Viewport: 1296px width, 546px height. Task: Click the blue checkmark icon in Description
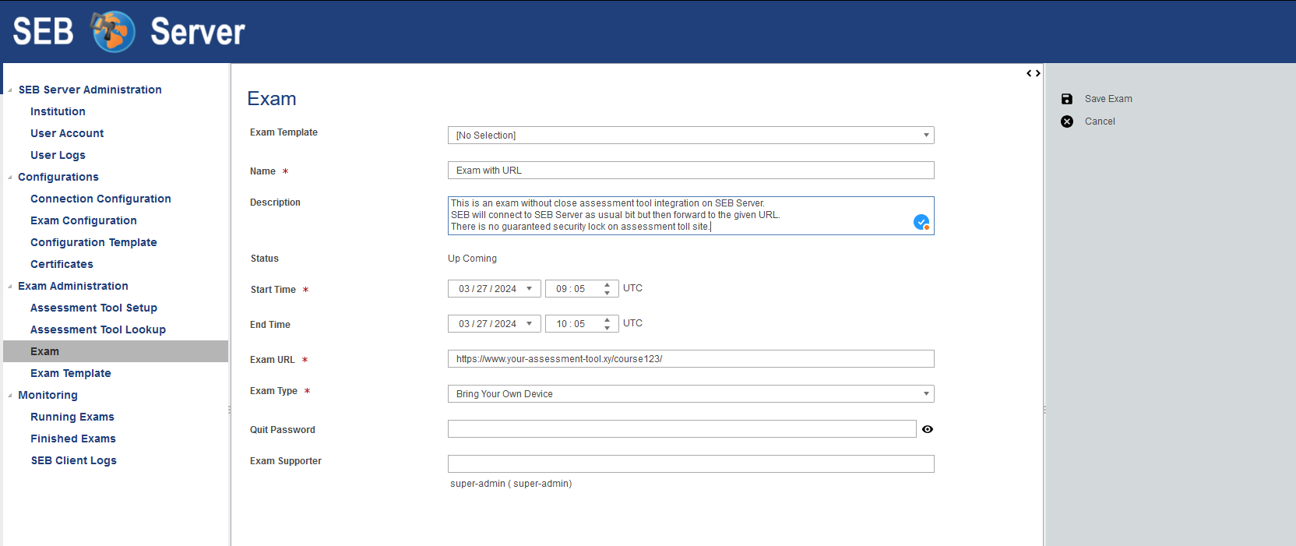[921, 222]
